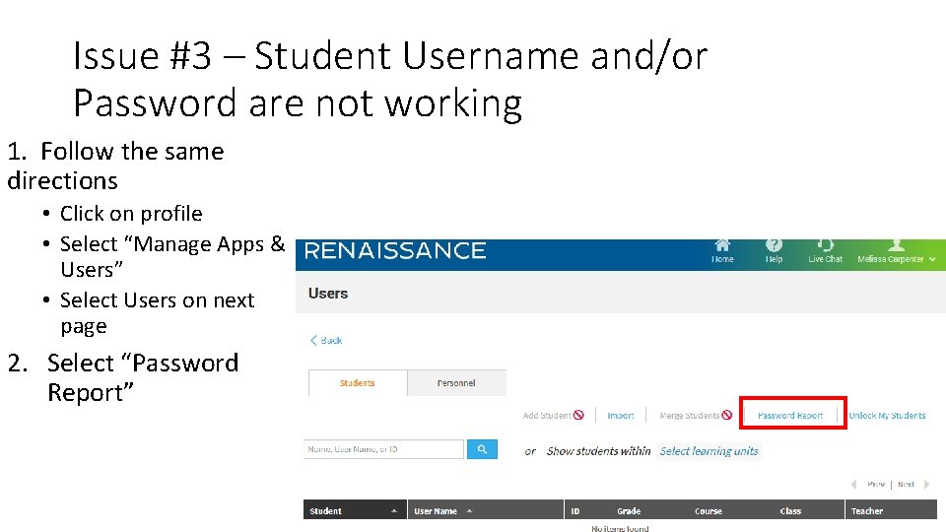The height and width of the screenshot is (532, 946).
Task: Click the Import link
Action: [x=620, y=416]
